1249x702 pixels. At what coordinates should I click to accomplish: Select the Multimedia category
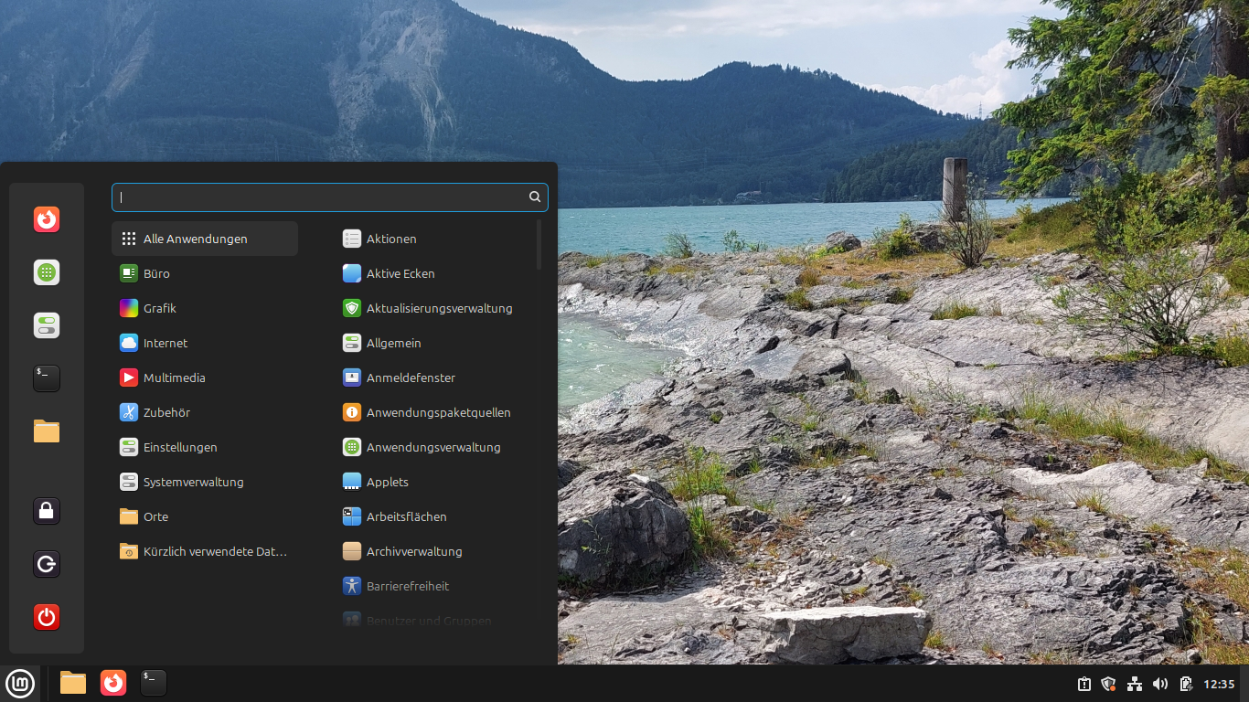click(205, 378)
